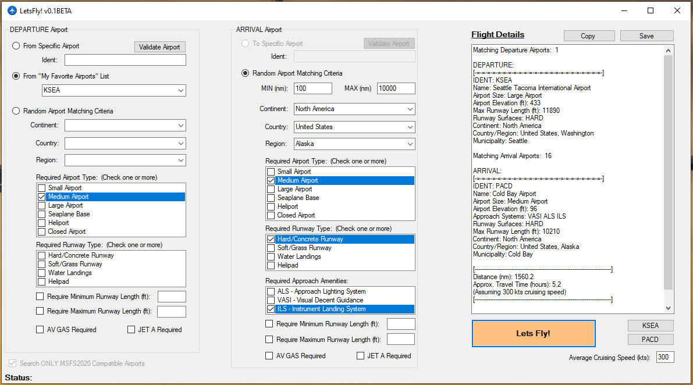This screenshot has width=693, height=385.
Task: Click Flight Details scrollbar down arrow
Action: tap(668, 308)
